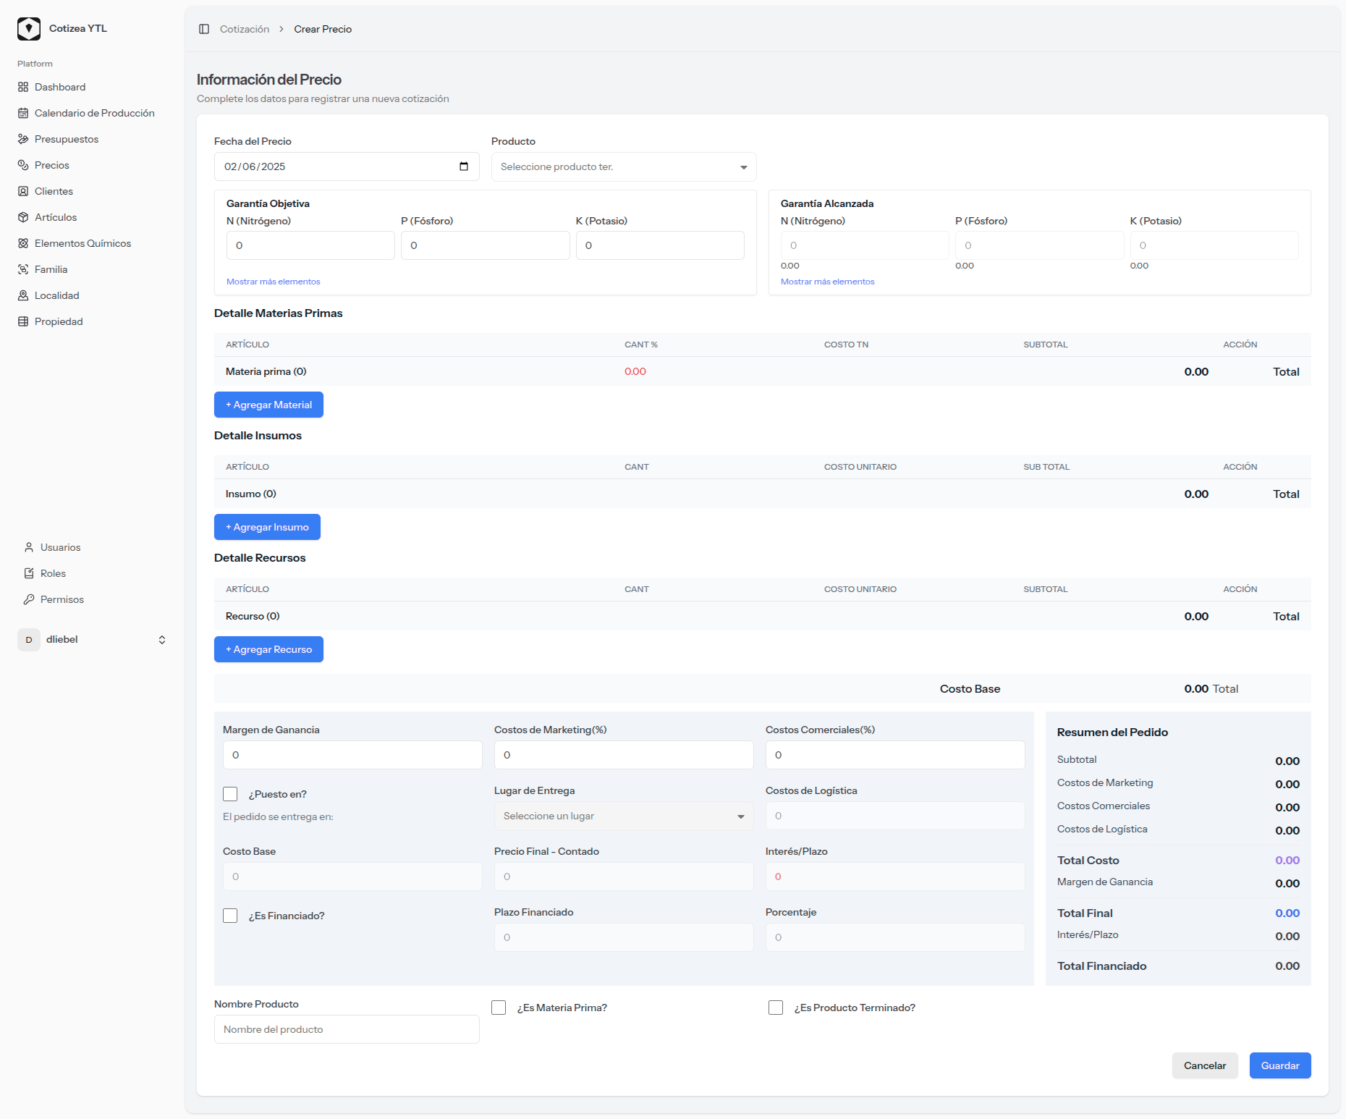Click the Cotizea YTL logo icon

point(29,29)
